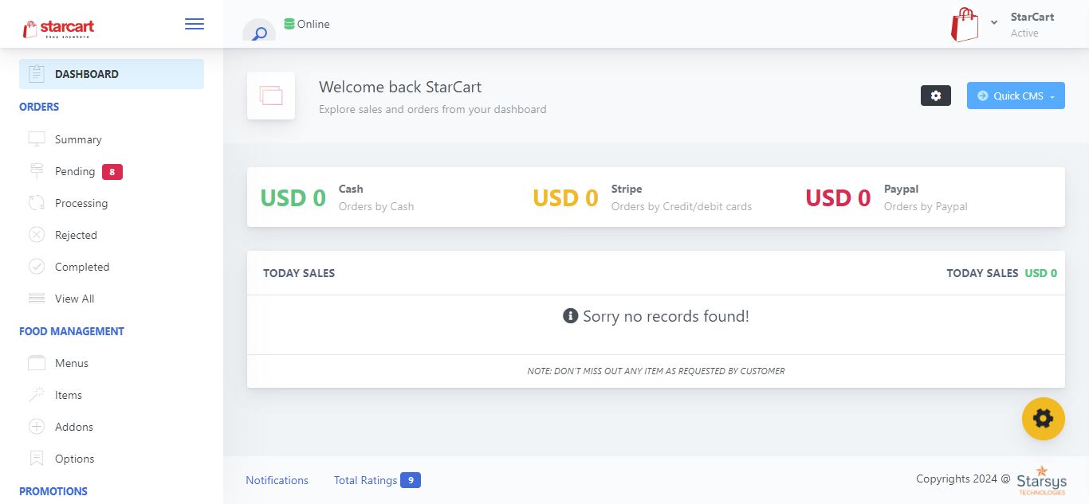Click the StarCart shopping bag avatar
Screen dimensions: 1089x504
pos(965,25)
